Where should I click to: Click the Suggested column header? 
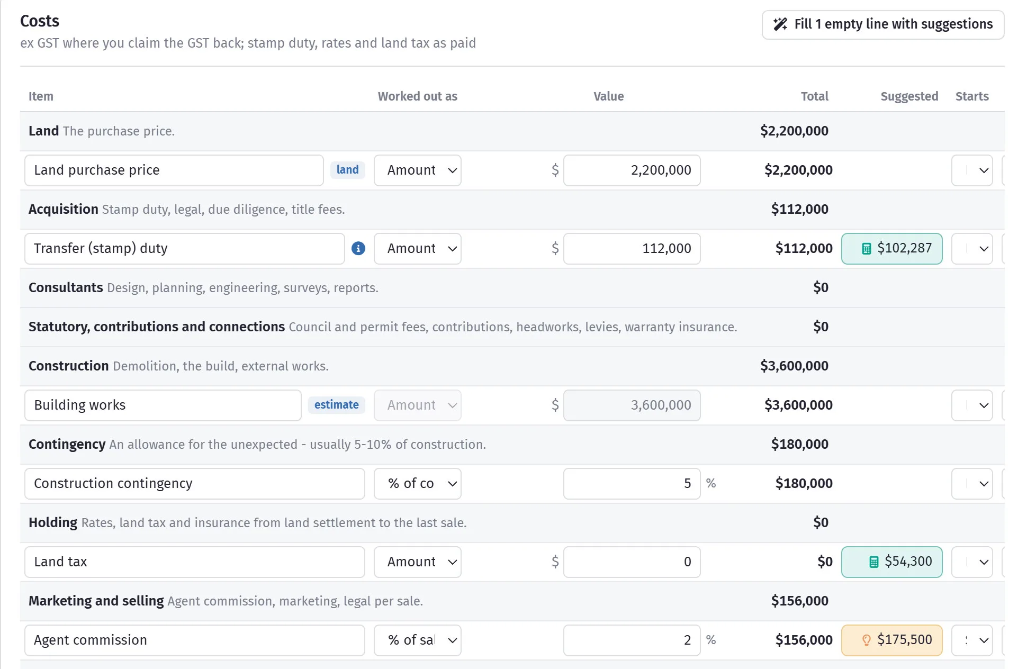909,96
